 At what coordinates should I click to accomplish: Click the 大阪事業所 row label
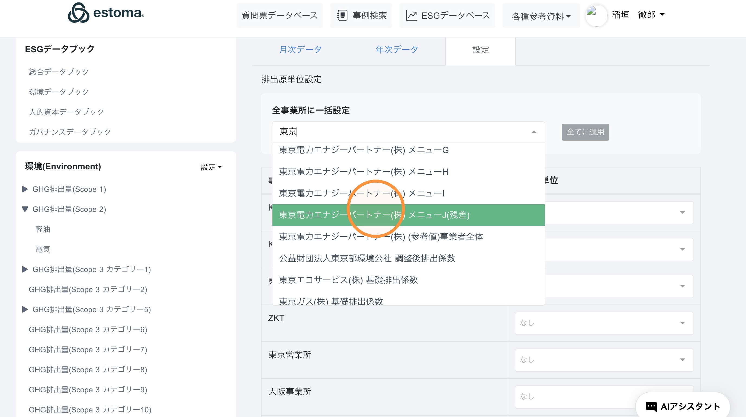coord(290,392)
